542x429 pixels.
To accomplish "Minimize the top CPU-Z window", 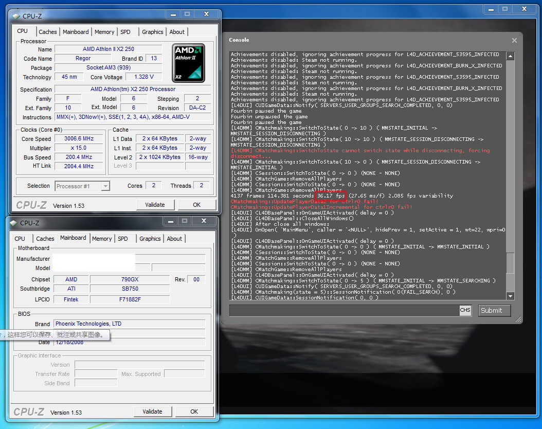I will 173,14.
